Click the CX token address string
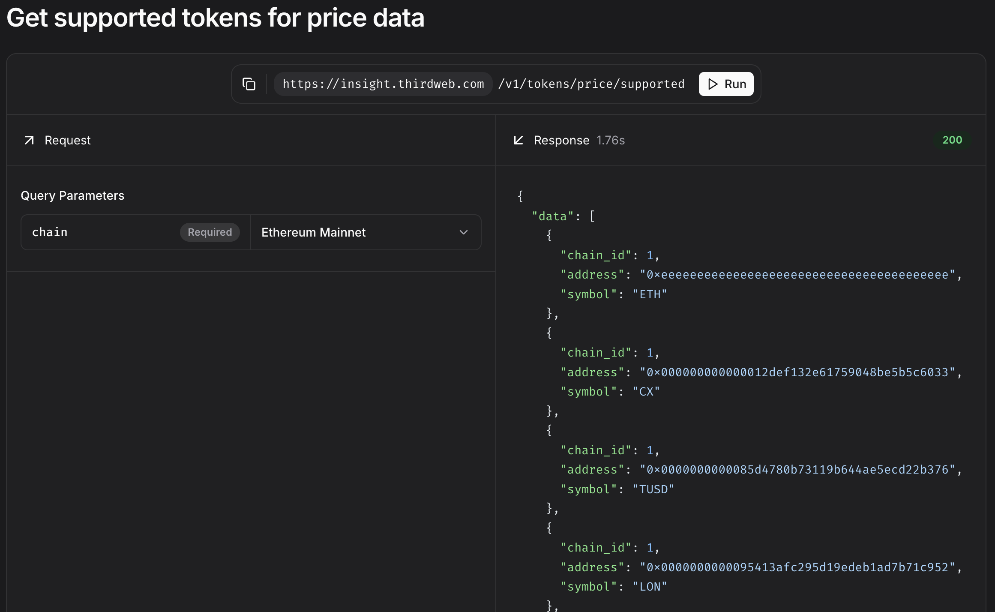The width and height of the screenshot is (995, 612). 797,372
